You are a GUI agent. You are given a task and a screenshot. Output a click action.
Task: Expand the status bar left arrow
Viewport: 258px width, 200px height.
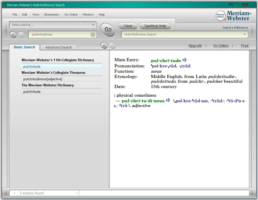tap(15, 193)
